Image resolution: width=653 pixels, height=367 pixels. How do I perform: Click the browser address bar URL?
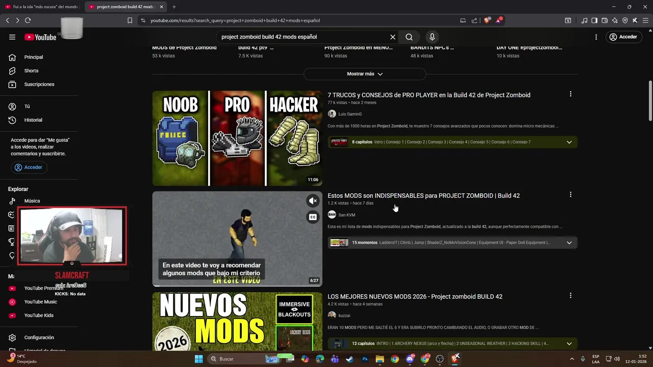tap(235, 20)
